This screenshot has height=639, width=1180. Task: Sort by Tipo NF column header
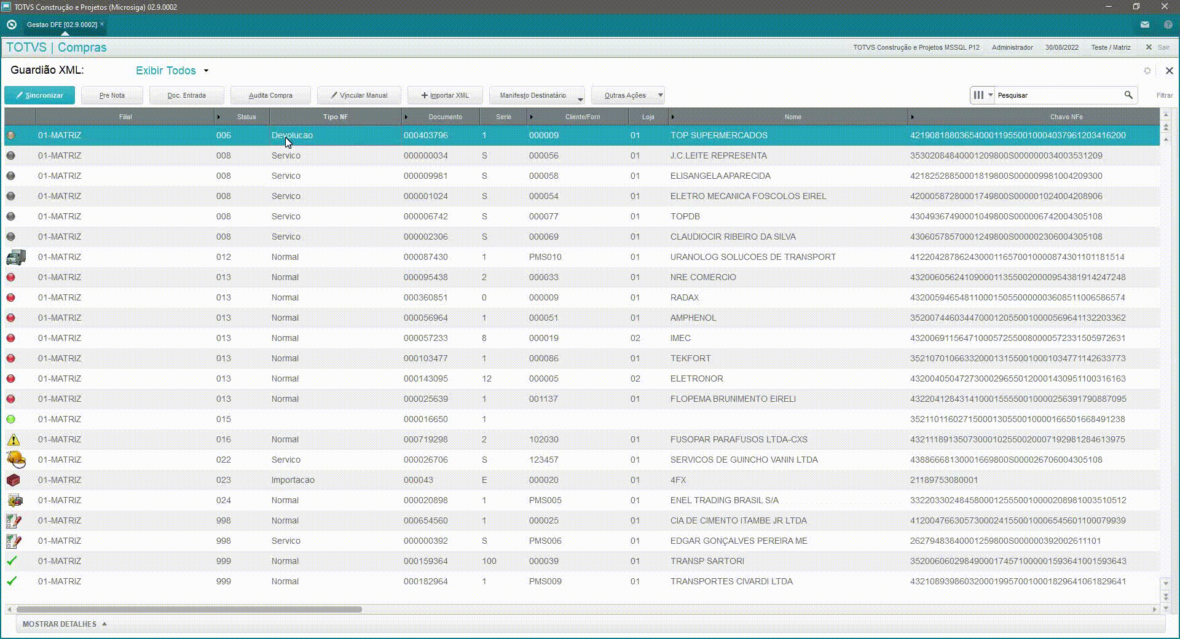(x=335, y=117)
